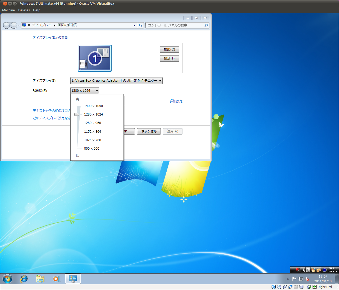339x290 pixels.
Task: Select monitor 1 thumbnail
Action: click(x=95, y=58)
